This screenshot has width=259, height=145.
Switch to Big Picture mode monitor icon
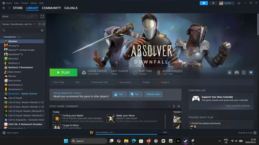coord(239,3)
